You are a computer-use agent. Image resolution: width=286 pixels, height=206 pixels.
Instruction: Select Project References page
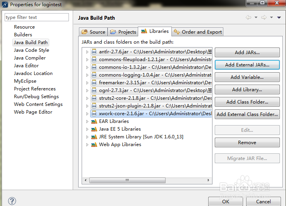[35, 89]
